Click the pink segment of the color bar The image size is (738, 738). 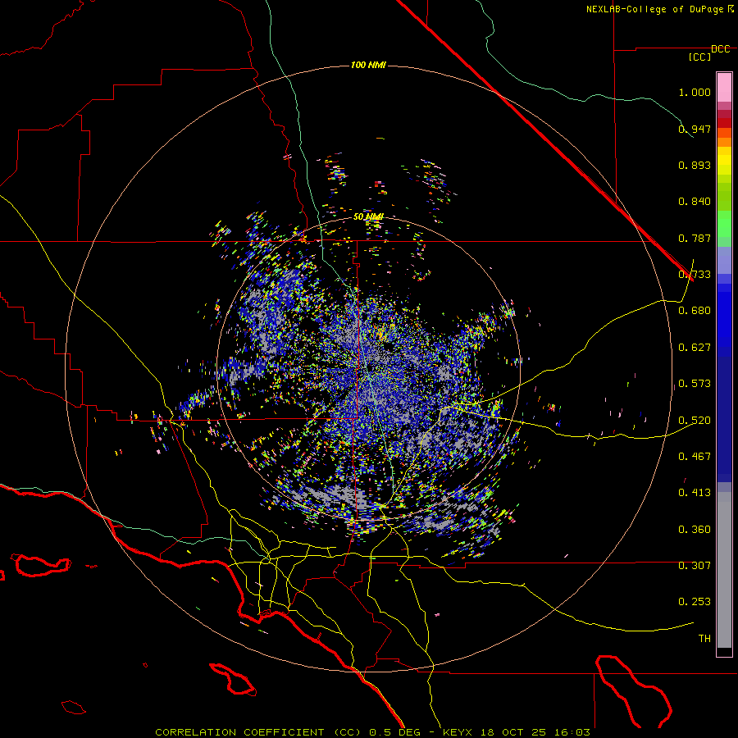coord(724,88)
